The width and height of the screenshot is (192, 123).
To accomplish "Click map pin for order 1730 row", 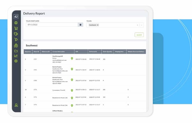I will [72, 80].
